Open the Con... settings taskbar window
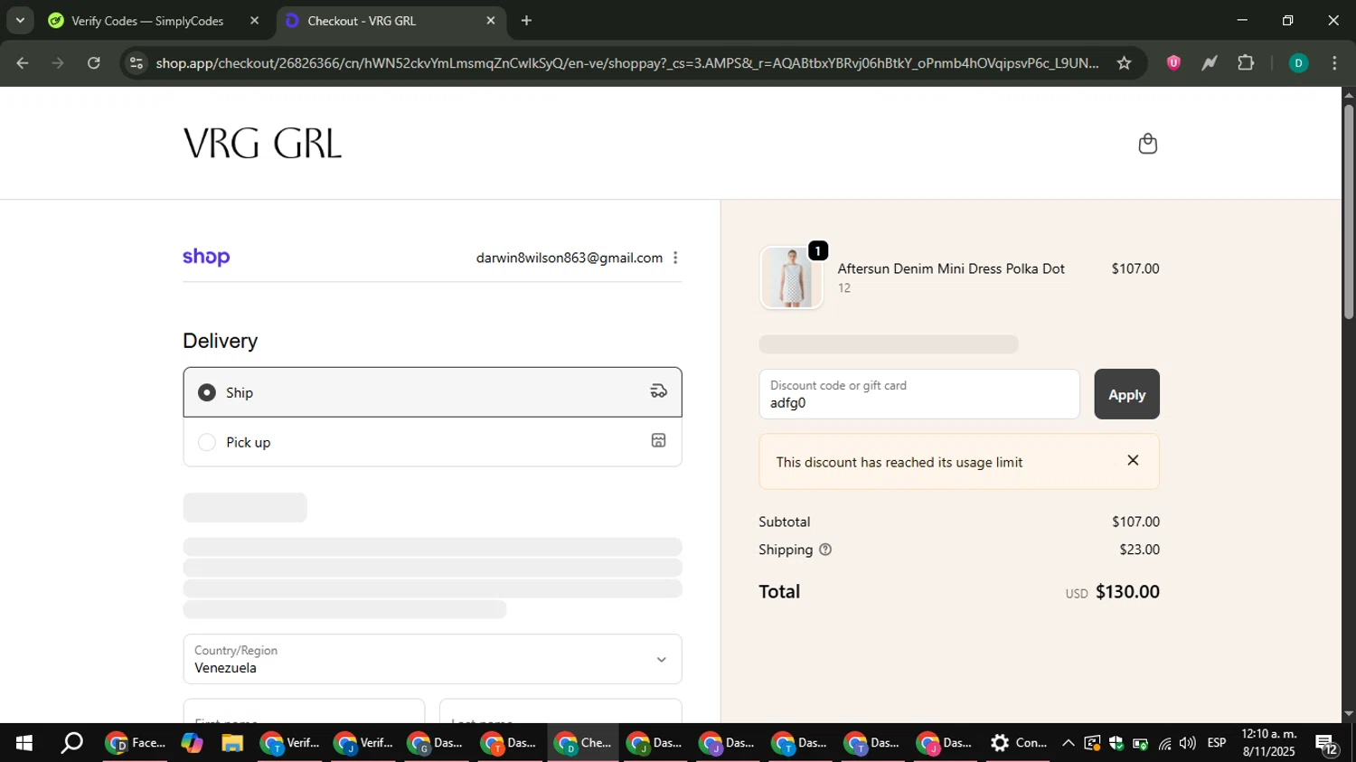 tap(1019, 743)
